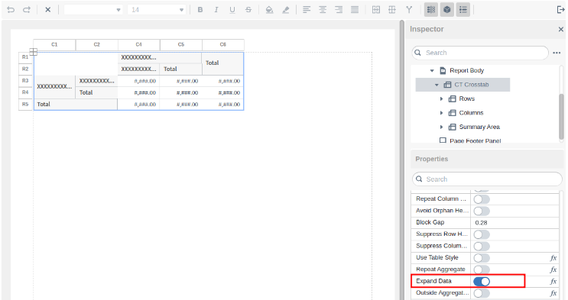Image resolution: width=568 pixels, height=300 pixels.
Task: Expand the Rows tree node
Action: click(441, 98)
